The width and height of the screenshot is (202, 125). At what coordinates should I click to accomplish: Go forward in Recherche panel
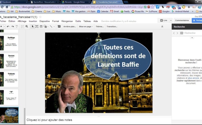[x=177, y=33]
